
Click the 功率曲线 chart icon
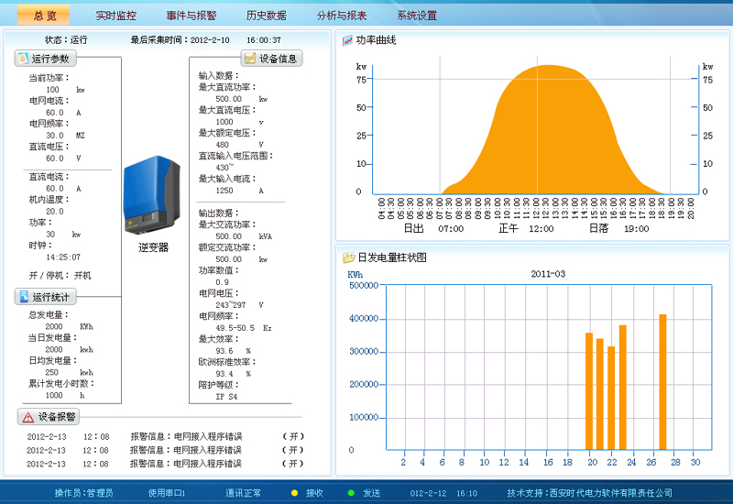(x=347, y=40)
